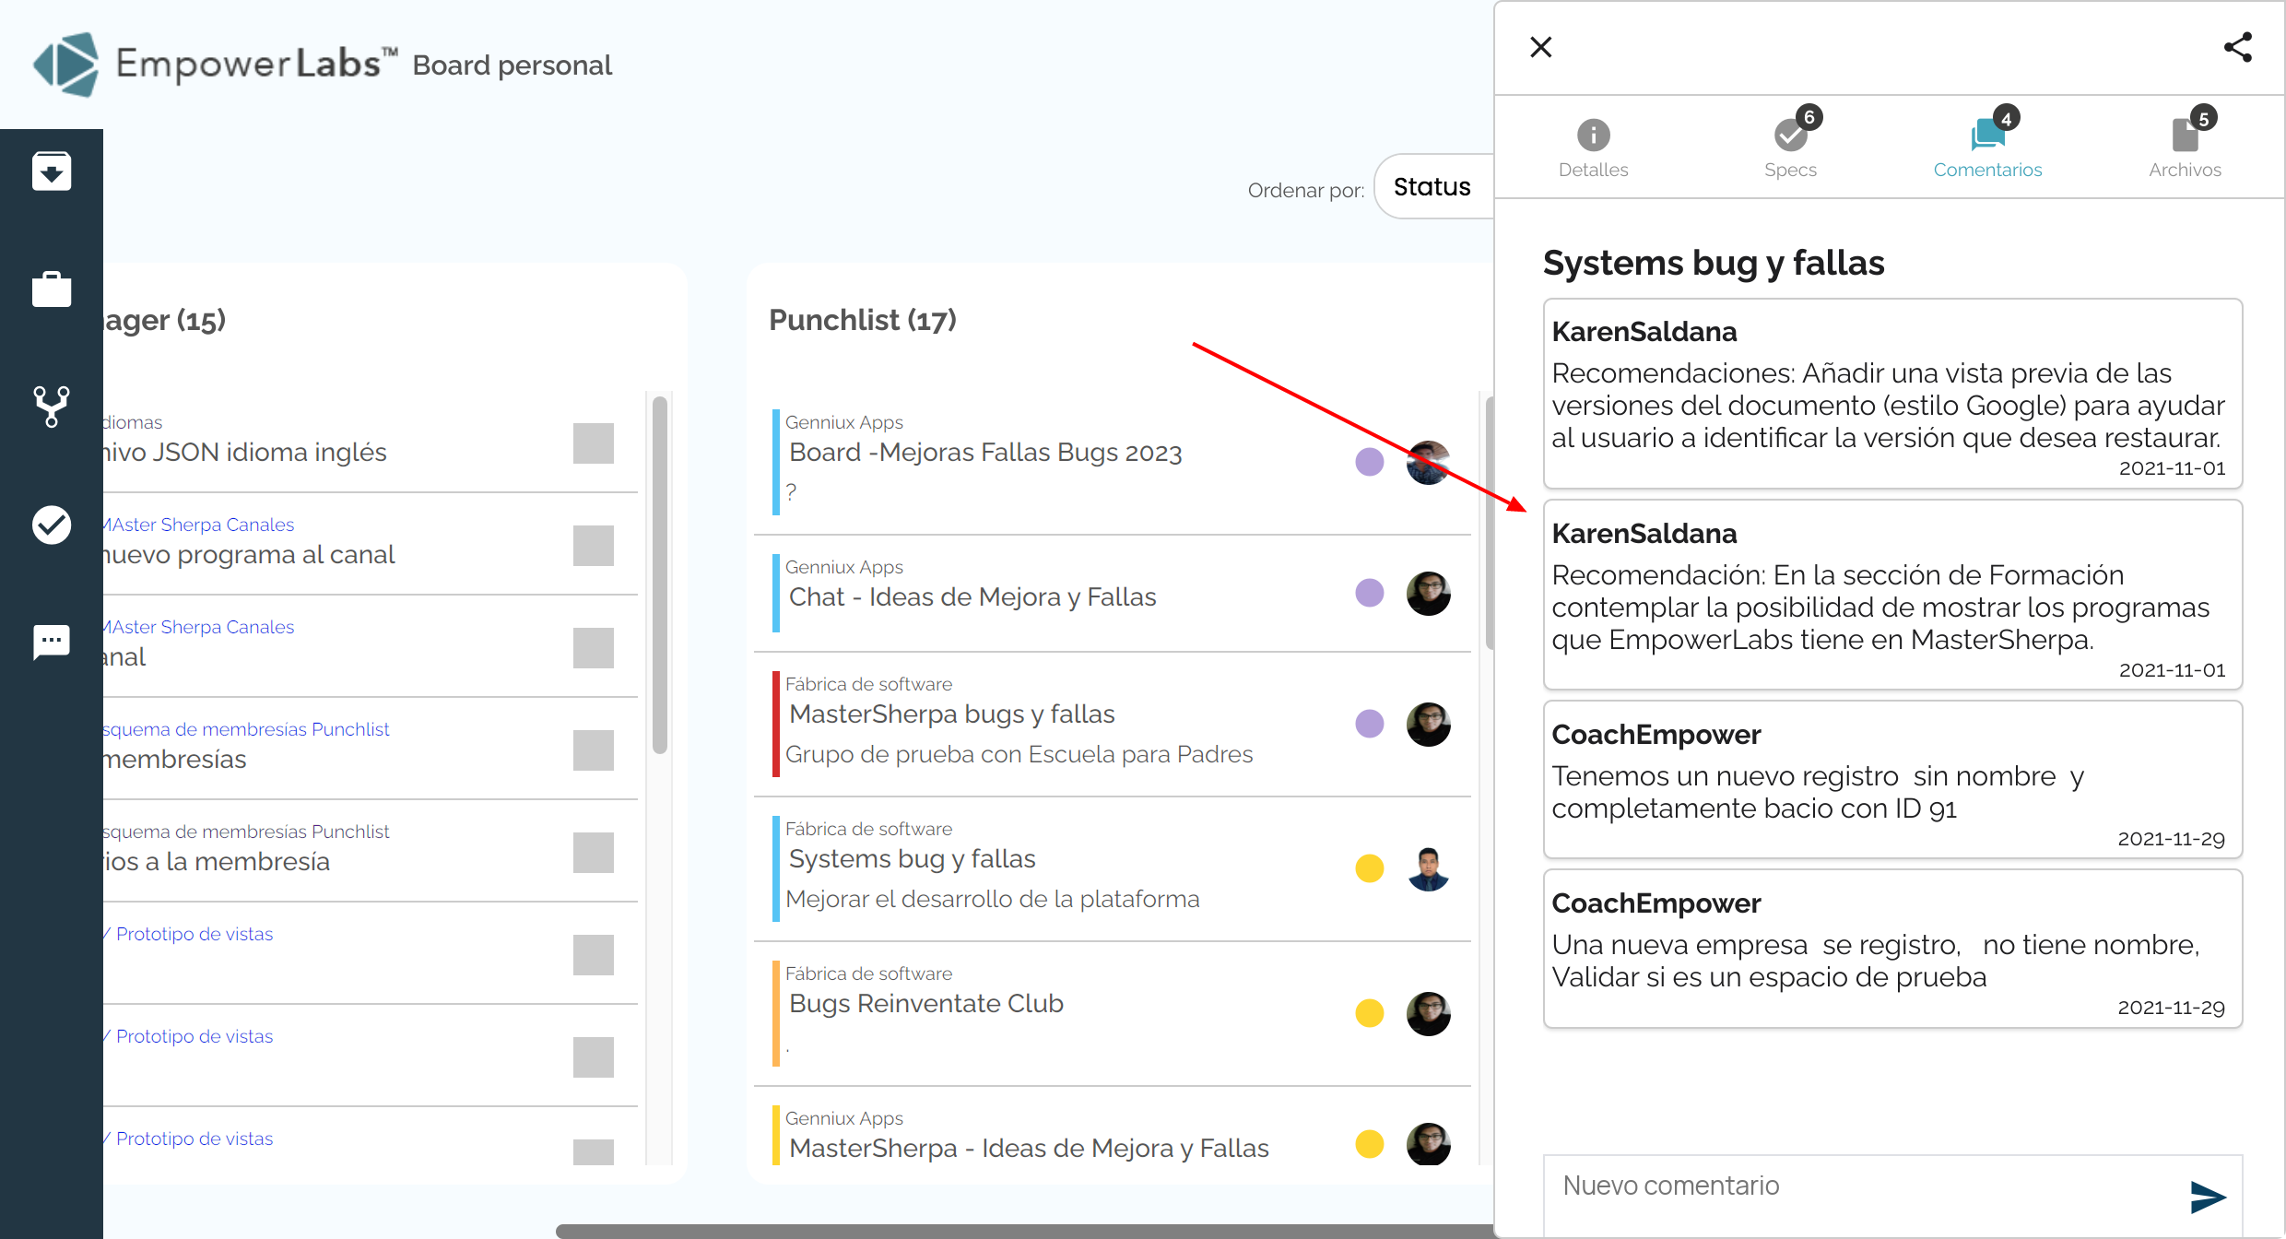Click CoachEmpower comment about nueva empresa
The height and width of the screenshot is (1239, 2286).
[x=1892, y=949]
